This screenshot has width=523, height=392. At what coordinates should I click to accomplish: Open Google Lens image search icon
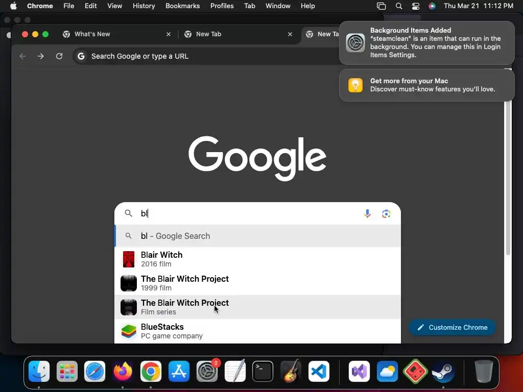tap(386, 214)
